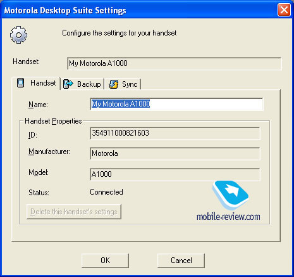Click Delete this handset's settings button
Image resolution: width=294 pixels, height=277 pixels.
tap(74, 212)
